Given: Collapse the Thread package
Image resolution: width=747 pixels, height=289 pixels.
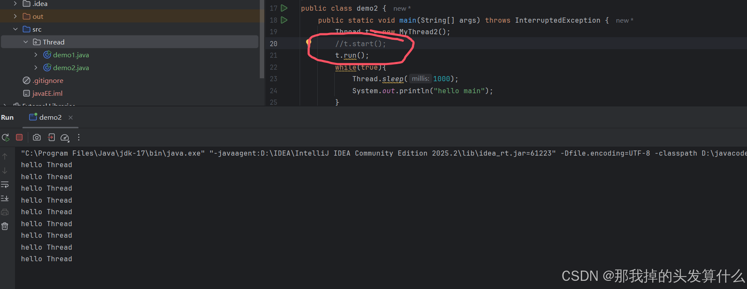Looking at the screenshot, I should pyautogui.click(x=26, y=42).
